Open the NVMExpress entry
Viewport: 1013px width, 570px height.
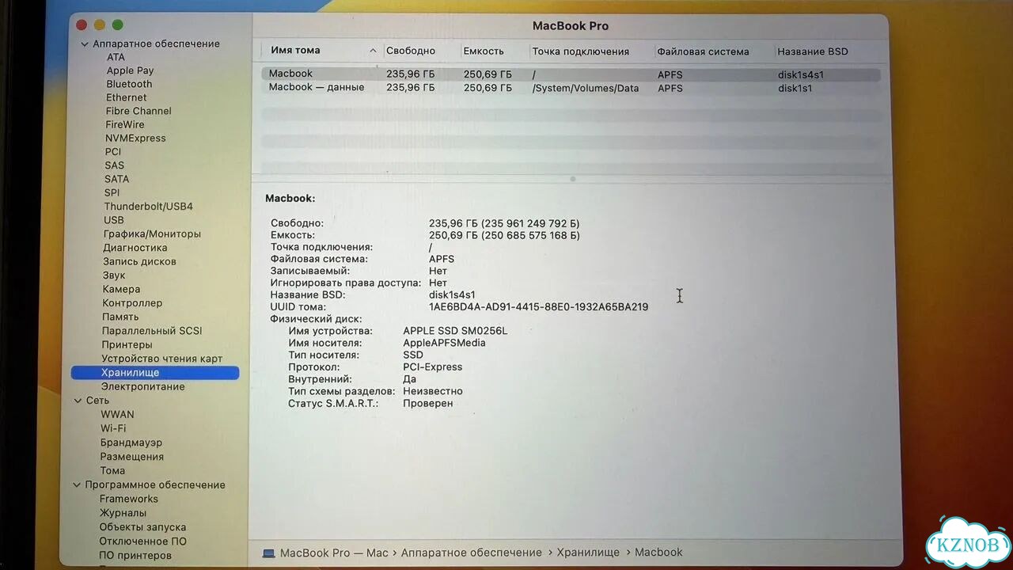(135, 138)
